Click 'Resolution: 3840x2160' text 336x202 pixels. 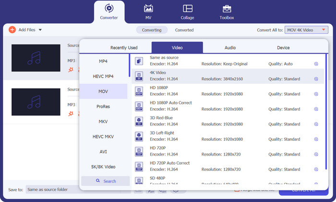(222, 79)
